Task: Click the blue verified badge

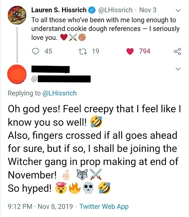Action: 91,10
